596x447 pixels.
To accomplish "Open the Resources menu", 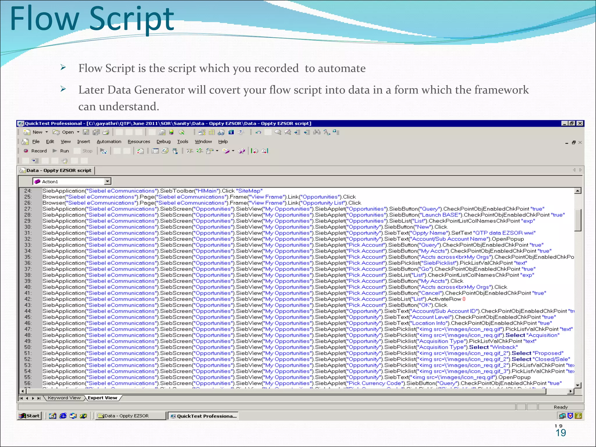I will [139, 141].
